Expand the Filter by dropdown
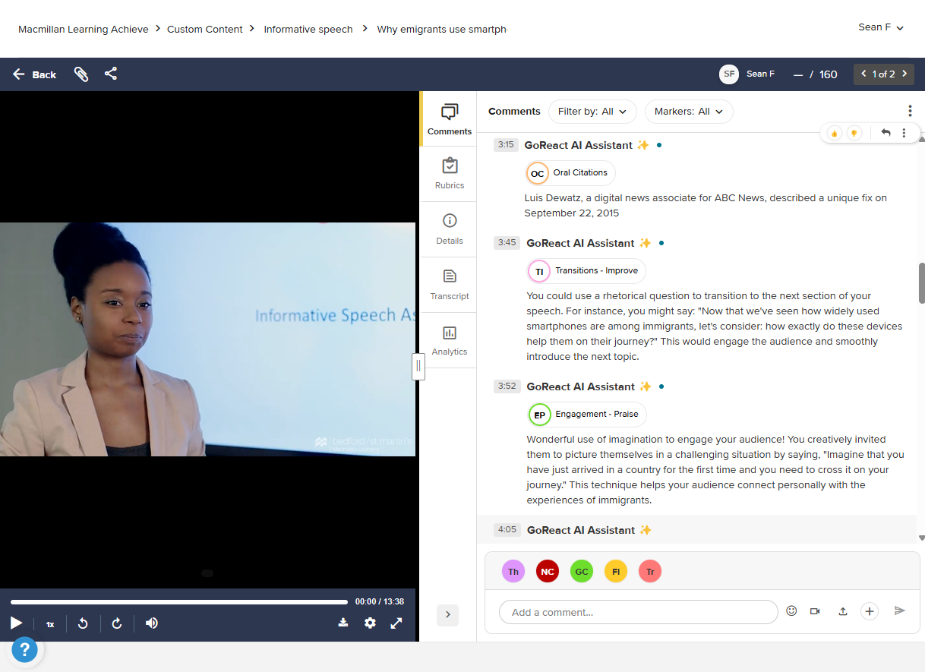925x672 pixels. coord(592,112)
